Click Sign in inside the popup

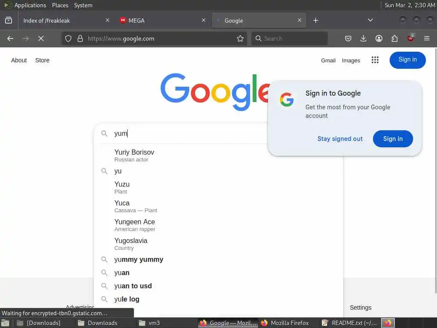(393, 139)
